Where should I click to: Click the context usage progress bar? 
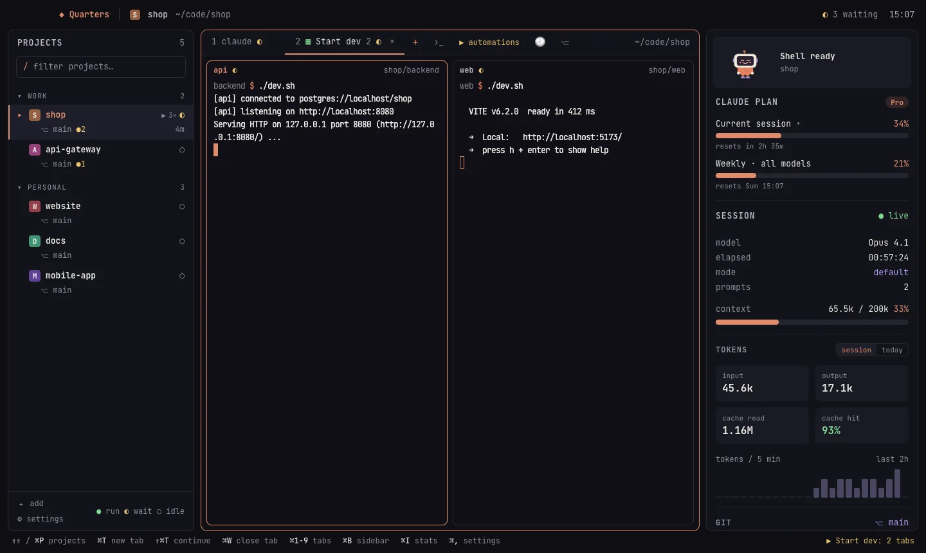[812, 322]
